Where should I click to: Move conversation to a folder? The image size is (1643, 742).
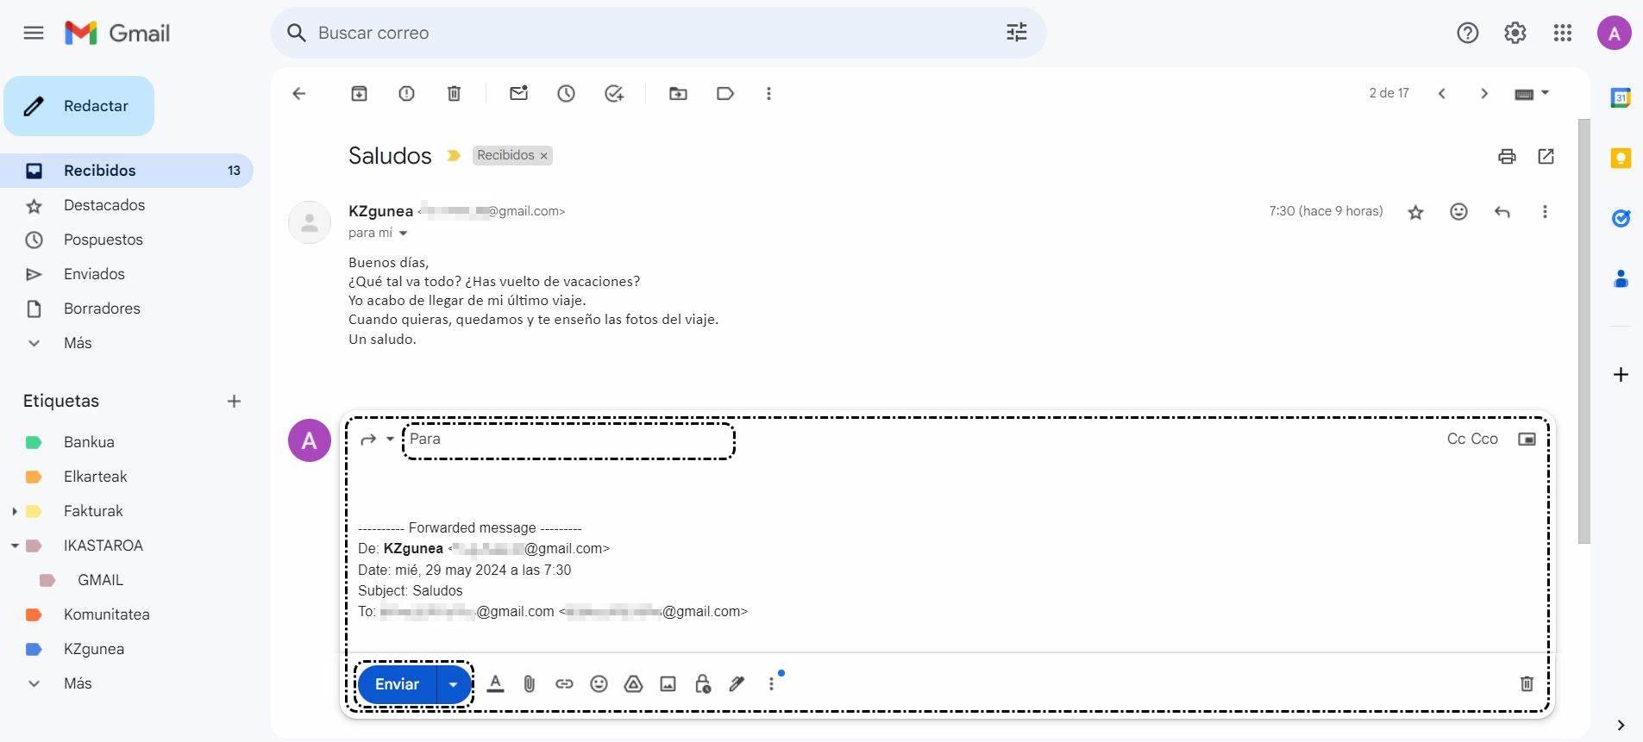coord(678,93)
